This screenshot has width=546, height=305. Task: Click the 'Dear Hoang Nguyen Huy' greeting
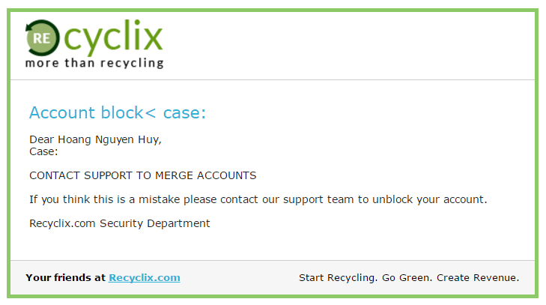(95, 139)
